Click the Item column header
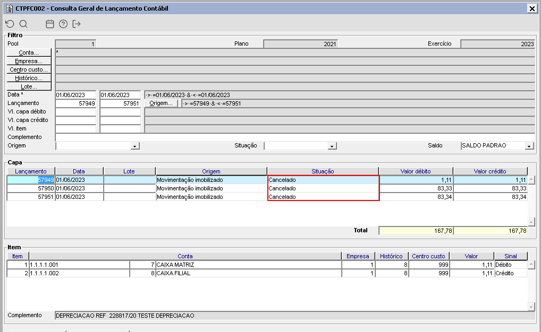Screen dimensions: 541x332 (18, 256)
